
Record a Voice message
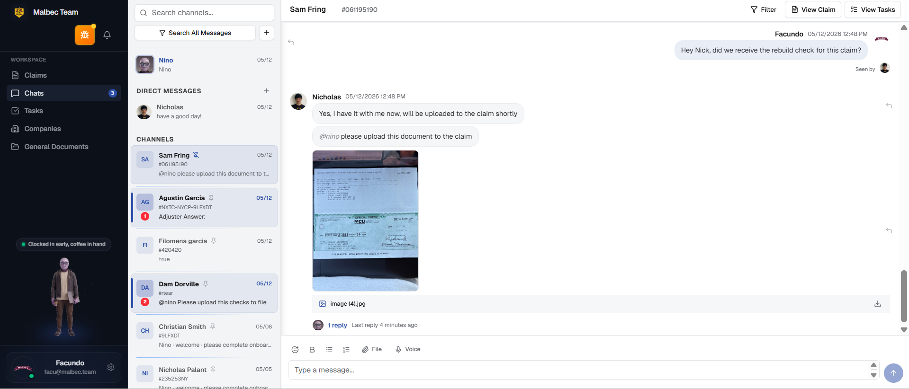[408, 350]
